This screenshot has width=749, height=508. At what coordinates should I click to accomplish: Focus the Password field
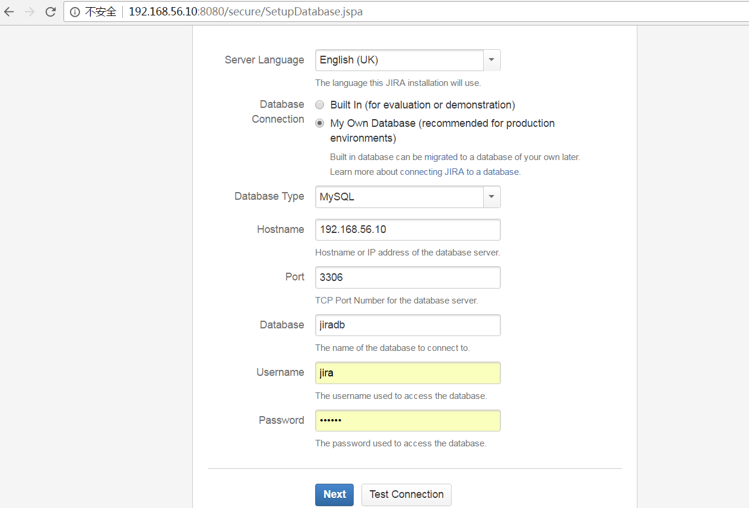407,420
